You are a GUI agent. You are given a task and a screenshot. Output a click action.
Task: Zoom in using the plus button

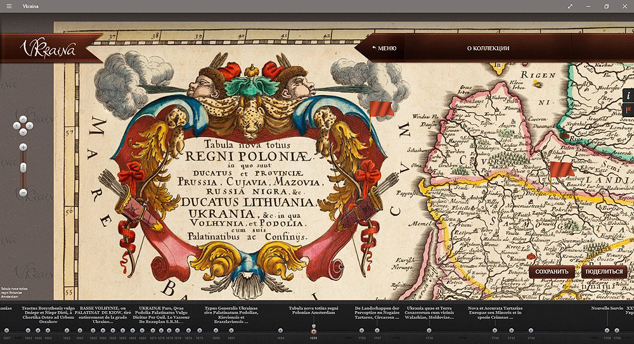[23, 147]
